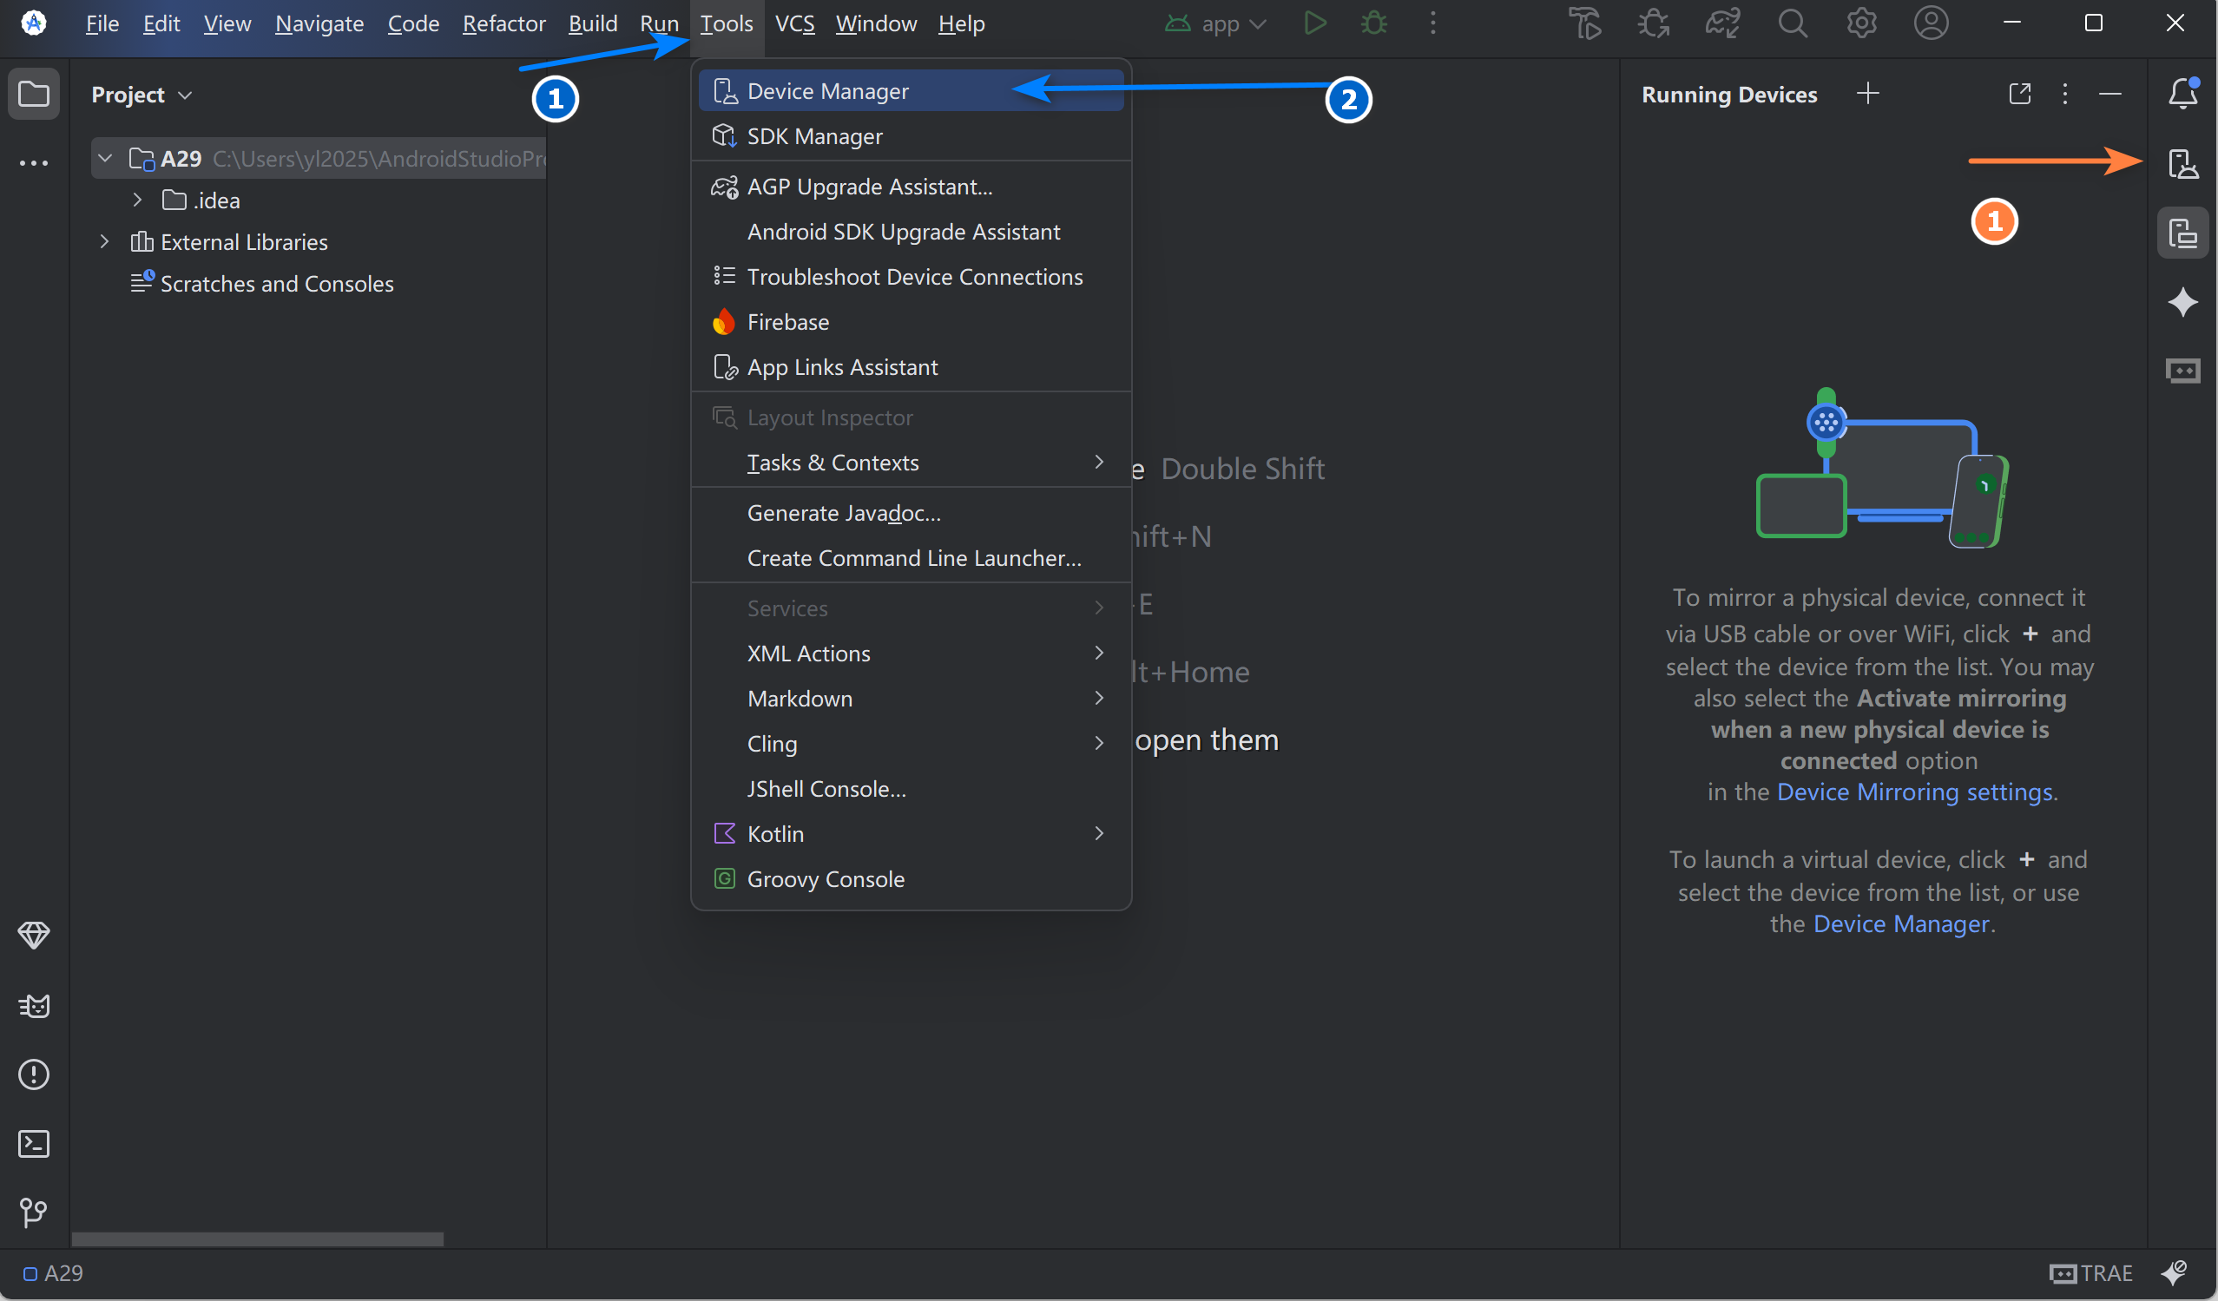Run the app with play icon
The image size is (2218, 1301).
(x=1314, y=23)
